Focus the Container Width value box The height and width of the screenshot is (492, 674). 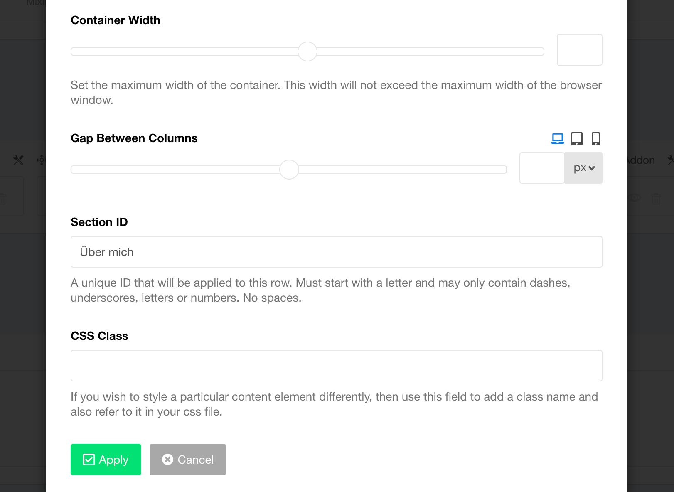(579, 50)
